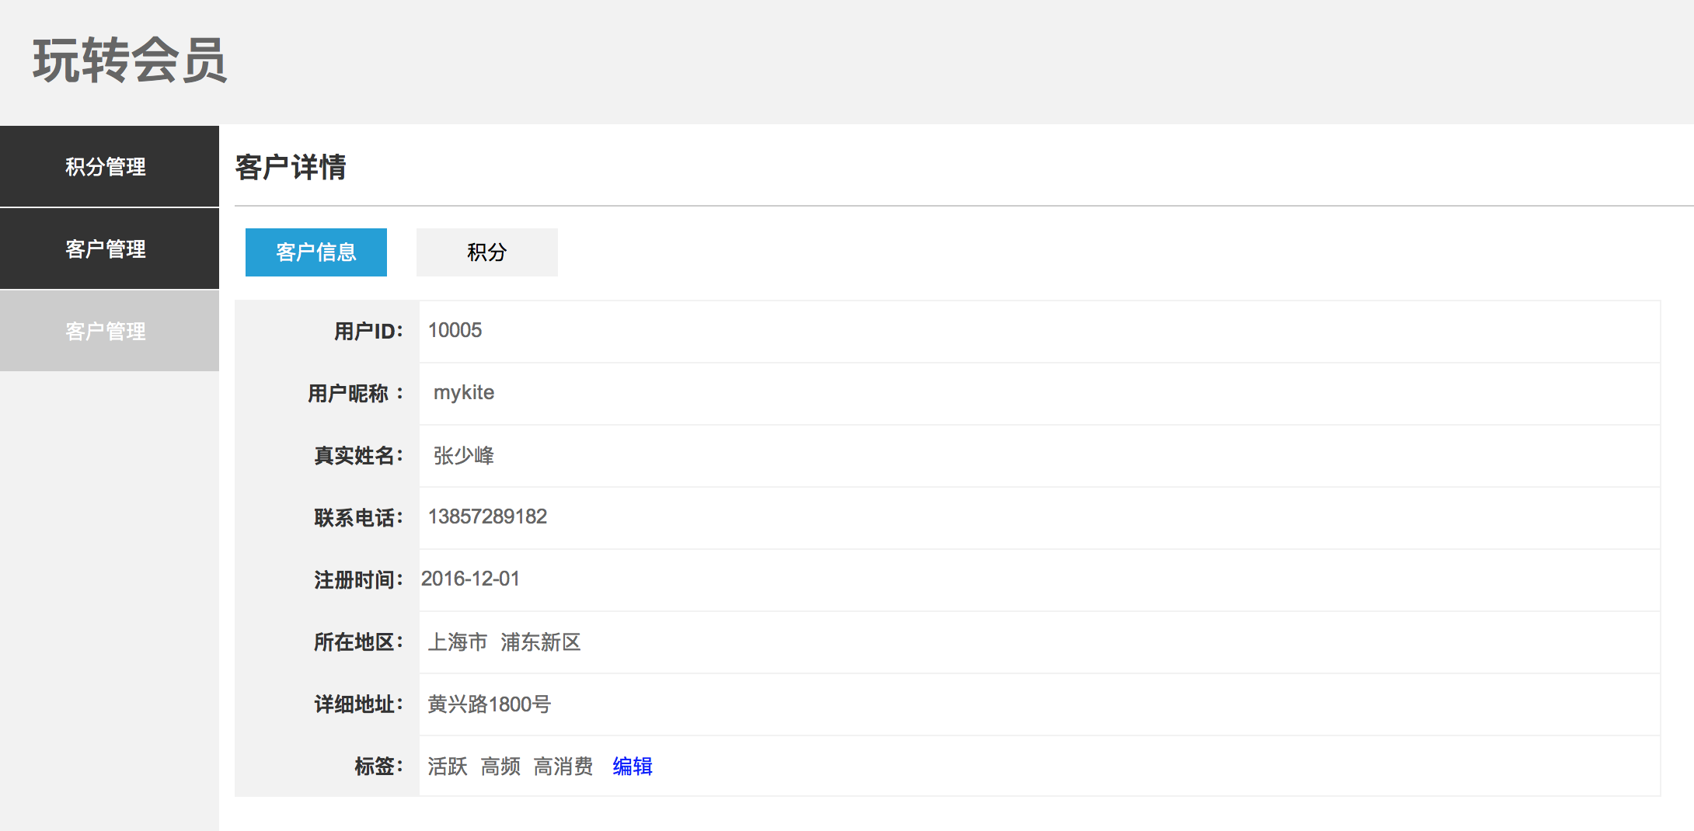This screenshot has height=831, width=1694.
Task: Click the 联系电话: label
Action: (359, 518)
